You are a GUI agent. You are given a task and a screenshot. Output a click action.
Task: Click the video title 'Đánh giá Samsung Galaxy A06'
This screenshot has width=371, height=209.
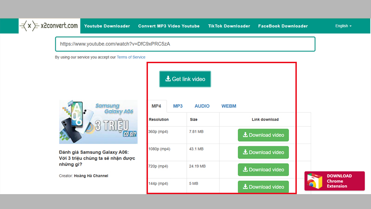click(x=97, y=158)
